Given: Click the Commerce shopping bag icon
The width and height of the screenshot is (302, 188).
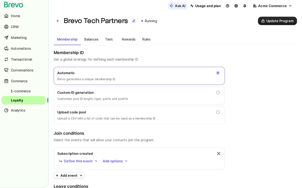Looking at the screenshot, I should click(6, 81).
